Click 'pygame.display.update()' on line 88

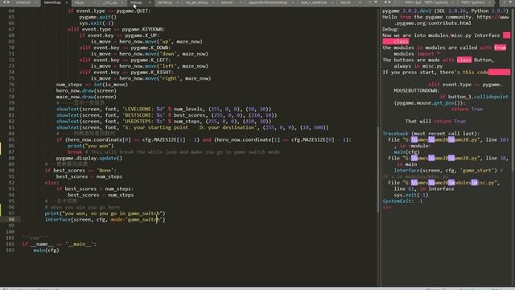[x=89, y=158]
